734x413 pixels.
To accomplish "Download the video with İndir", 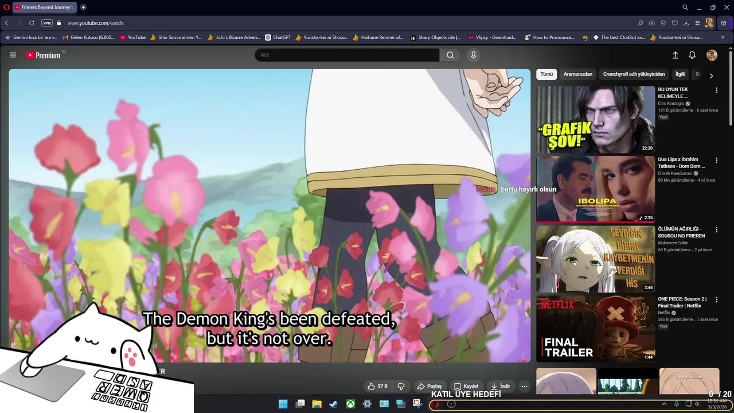I will pos(501,386).
